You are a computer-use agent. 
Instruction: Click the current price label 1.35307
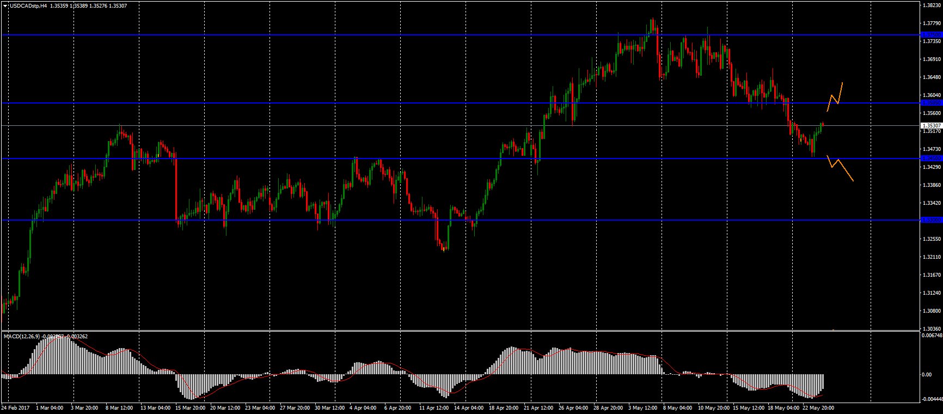pyautogui.click(x=931, y=126)
